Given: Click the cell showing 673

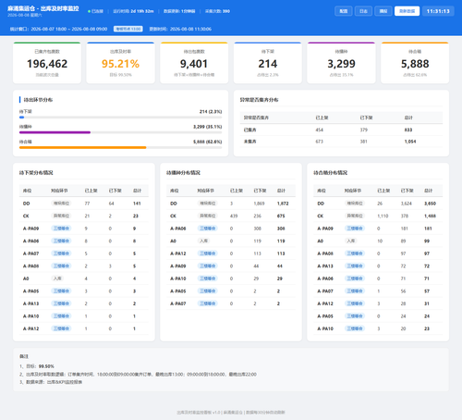Looking at the screenshot, I should tap(320, 142).
